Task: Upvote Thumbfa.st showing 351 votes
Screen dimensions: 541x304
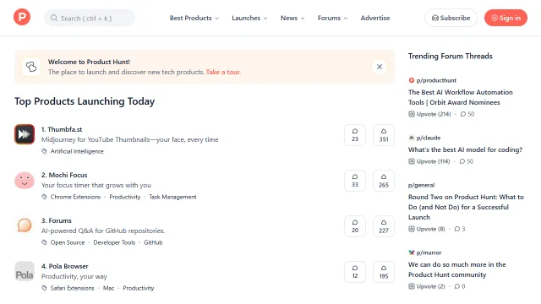Action: 384,135
